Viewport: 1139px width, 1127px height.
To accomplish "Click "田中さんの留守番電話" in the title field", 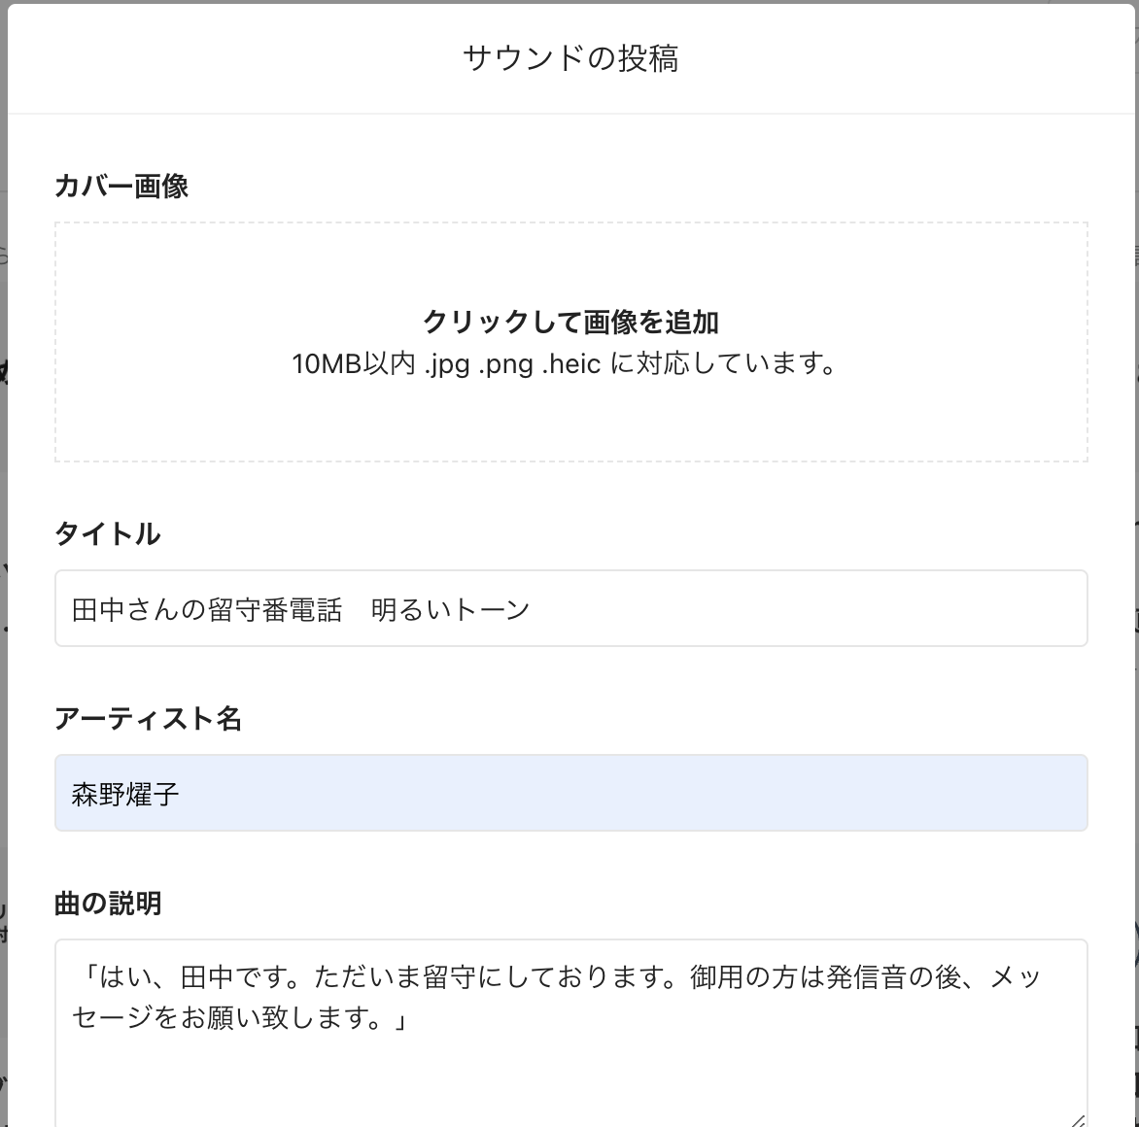I will pos(207,609).
